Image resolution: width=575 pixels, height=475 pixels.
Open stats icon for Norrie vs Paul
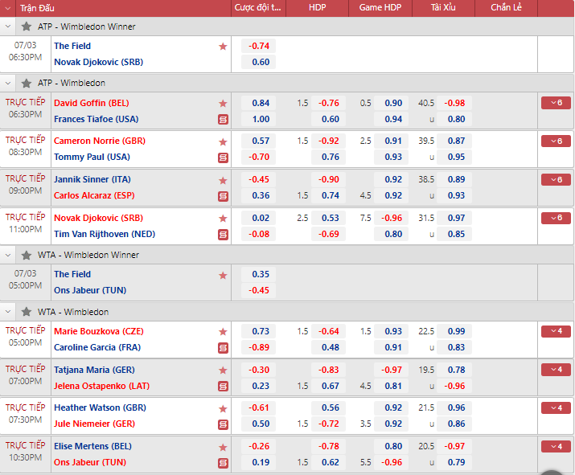tap(223, 158)
